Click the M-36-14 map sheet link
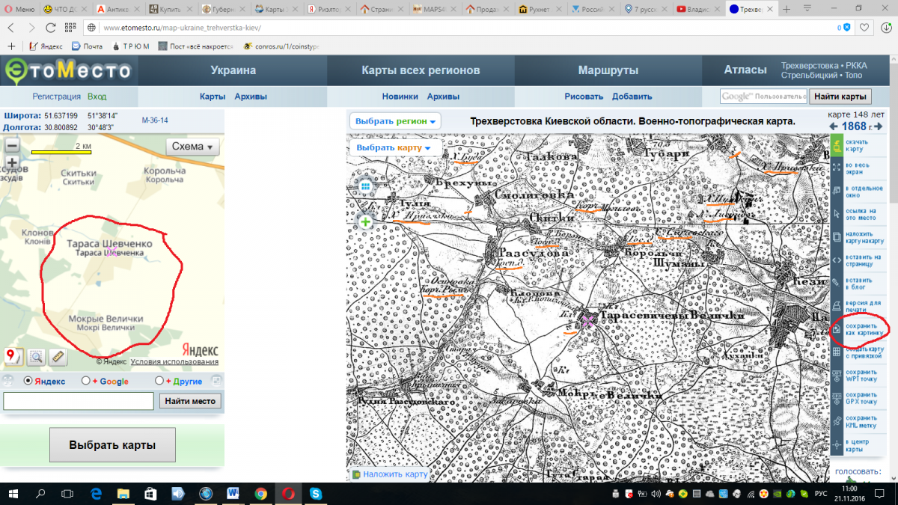Image resolution: width=898 pixels, height=505 pixels. 155,120
